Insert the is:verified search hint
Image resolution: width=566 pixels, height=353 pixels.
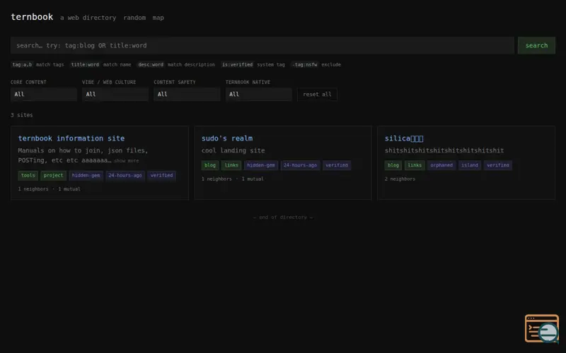[x=237, y=65]
